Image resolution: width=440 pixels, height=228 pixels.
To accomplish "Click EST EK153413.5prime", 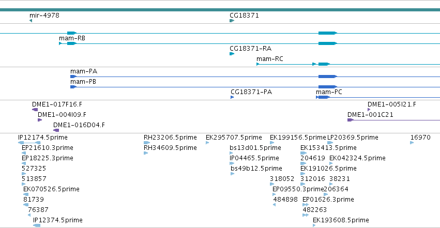I will [x=328, y=148].
